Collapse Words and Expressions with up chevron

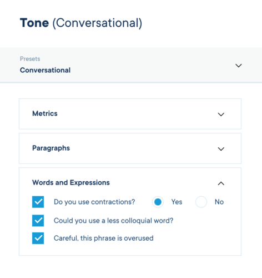pyautogui.click(x=221, y=183)
